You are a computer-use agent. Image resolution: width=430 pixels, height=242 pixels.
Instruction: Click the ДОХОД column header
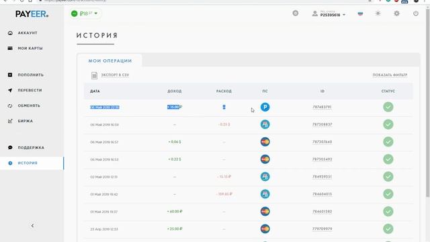click(175, 91)
